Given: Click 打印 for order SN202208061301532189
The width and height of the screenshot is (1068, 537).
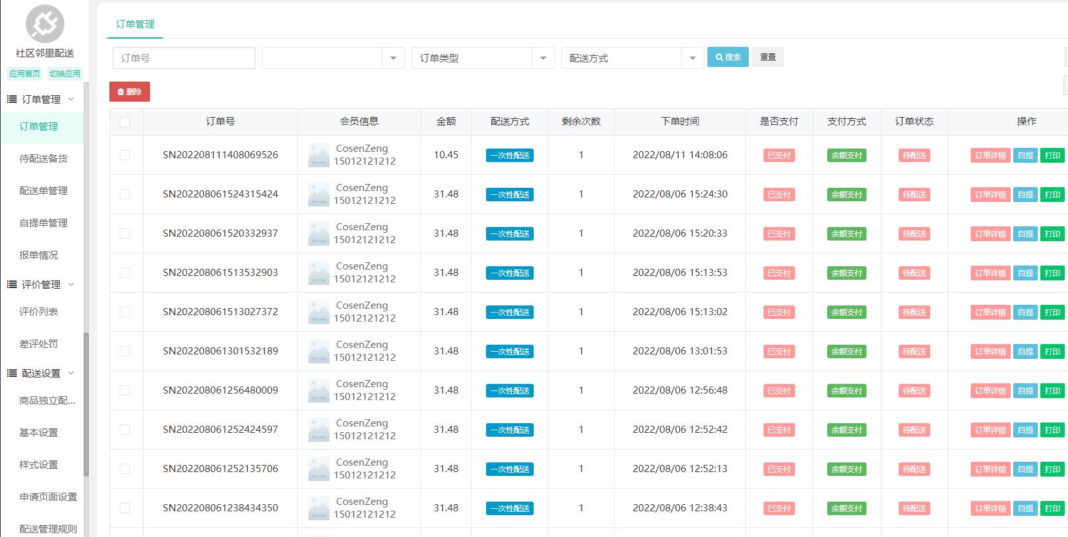Looking at the screenshot, I should tap(1053, 352).
